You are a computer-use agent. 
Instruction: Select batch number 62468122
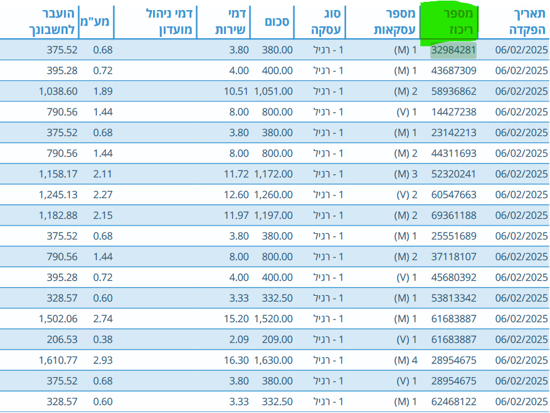pos(453,402)
